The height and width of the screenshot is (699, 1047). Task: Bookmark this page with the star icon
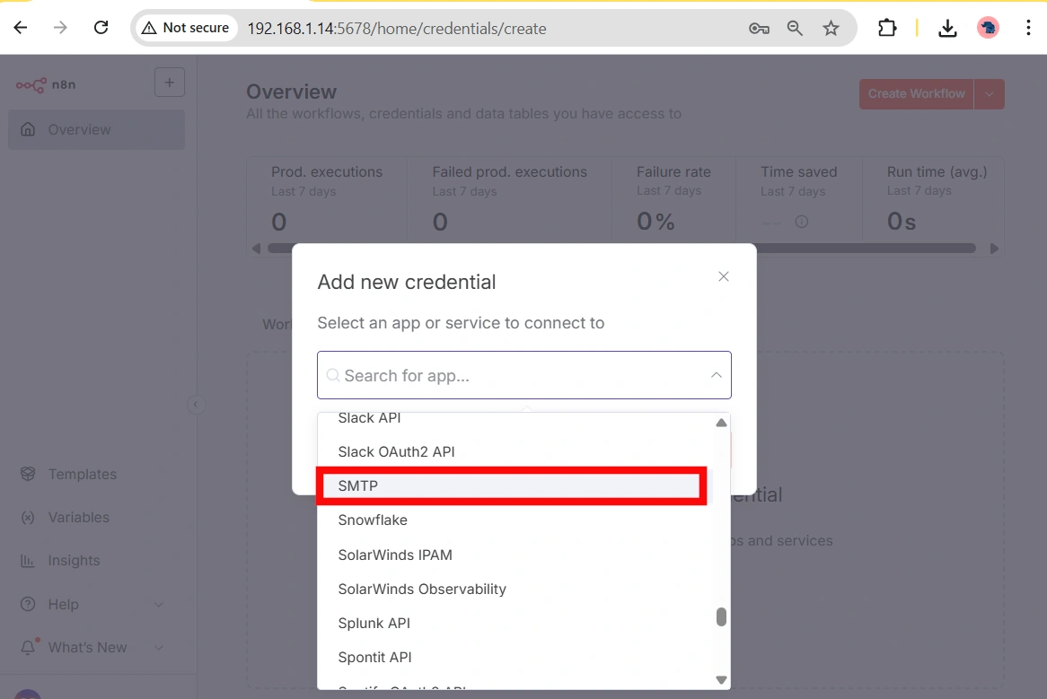(831, 28)
